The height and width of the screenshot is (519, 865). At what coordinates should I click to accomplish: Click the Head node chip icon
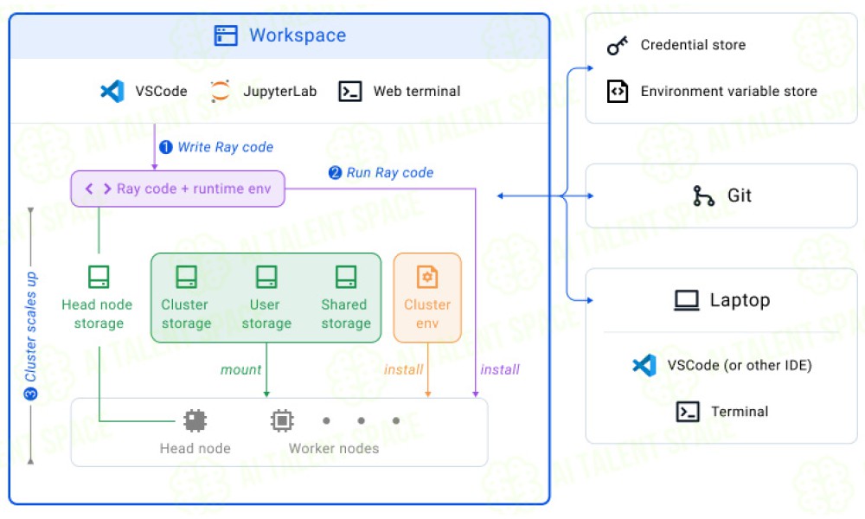click(195, 421)
